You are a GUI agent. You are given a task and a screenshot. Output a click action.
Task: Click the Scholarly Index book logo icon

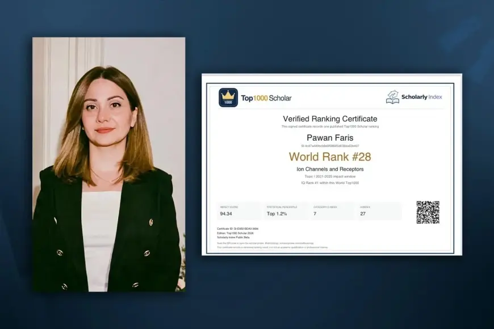tap(392, 97)
